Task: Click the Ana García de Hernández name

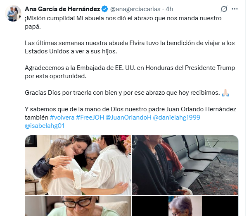Action: click(62, 9)
